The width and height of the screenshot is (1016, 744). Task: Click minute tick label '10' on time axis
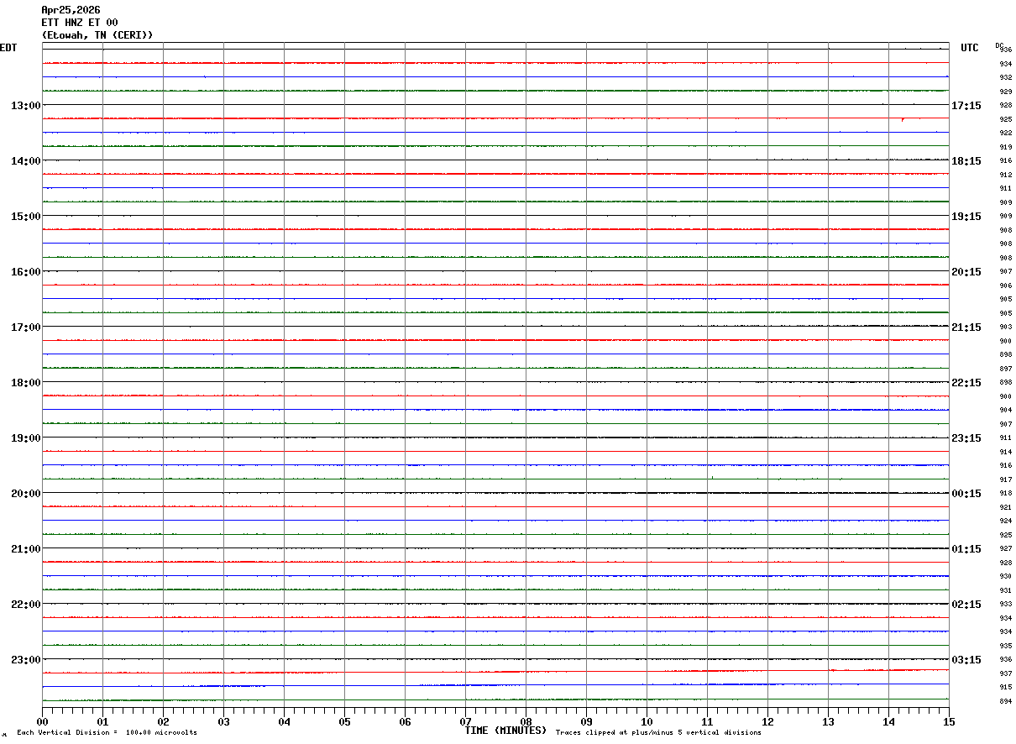pos(647,721)
